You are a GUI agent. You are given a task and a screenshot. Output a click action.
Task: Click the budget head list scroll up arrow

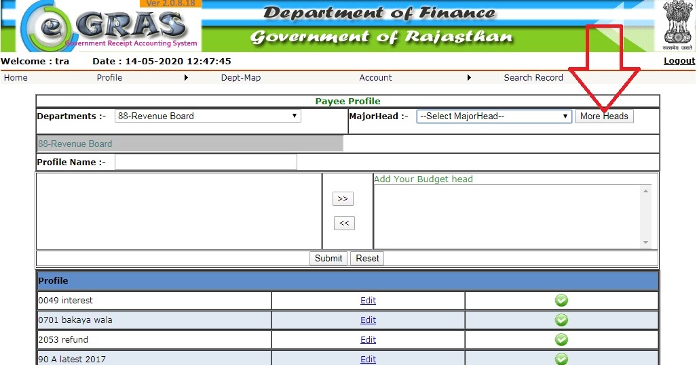645,191
